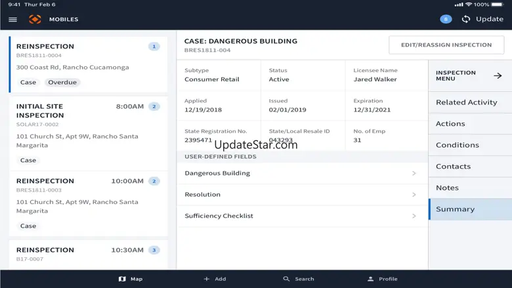The height and width of the screenshot is (288, 512).
Task: Click battery icon in status bar
Action: coord(498,5)
